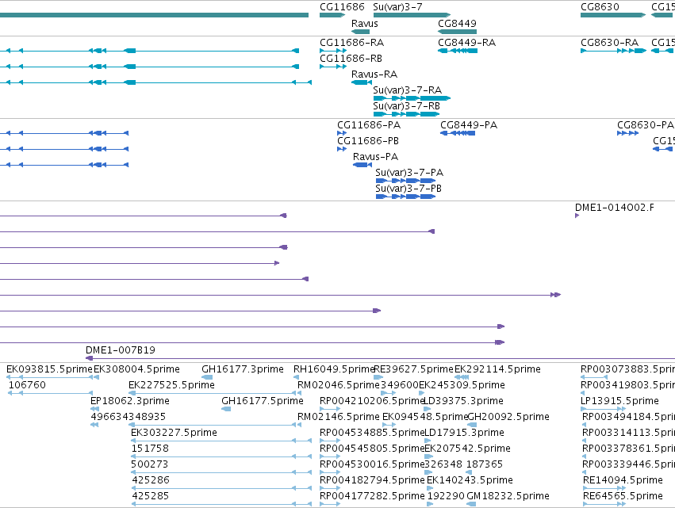675x508 pixels.
Task: Select EST EP18062.3prime
Action: (94, 409)
